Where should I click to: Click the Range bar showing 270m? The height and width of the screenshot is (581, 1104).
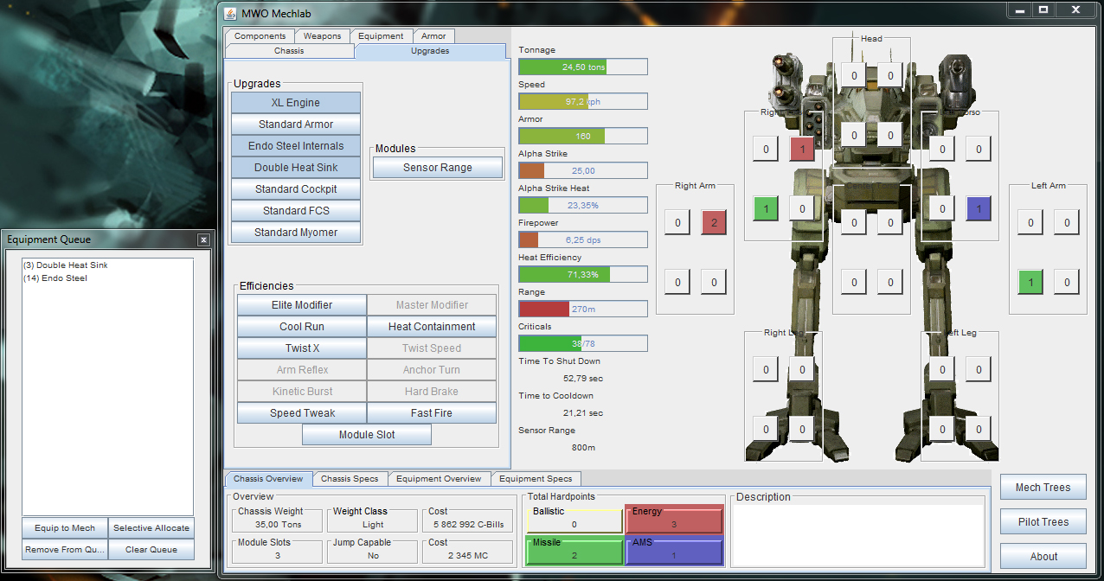[x=583, y=309]
